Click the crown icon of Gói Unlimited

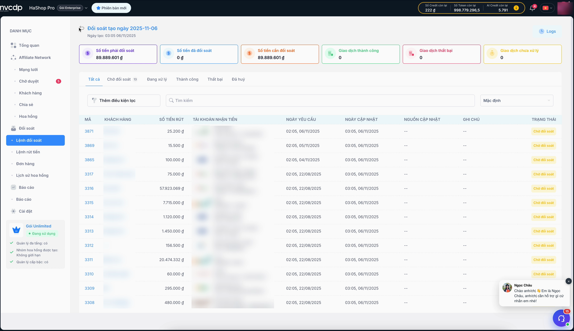pos(16,230)
